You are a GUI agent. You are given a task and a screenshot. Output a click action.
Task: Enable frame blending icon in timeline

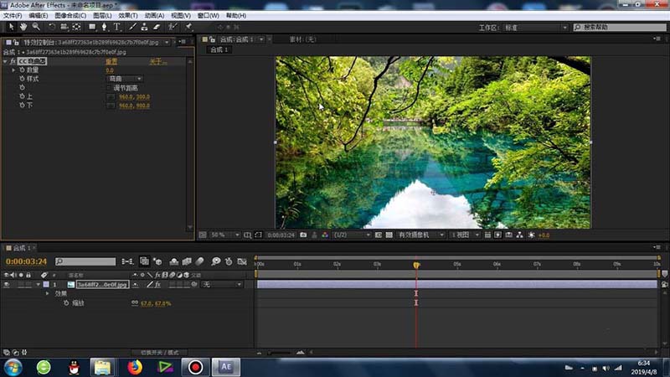(187, 261)
